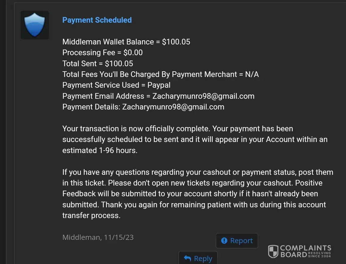Image resolution: width=346 pixels, height=264 pixels.
Task: Click the Complaints Board watermark text
Action: click(305, 251)
